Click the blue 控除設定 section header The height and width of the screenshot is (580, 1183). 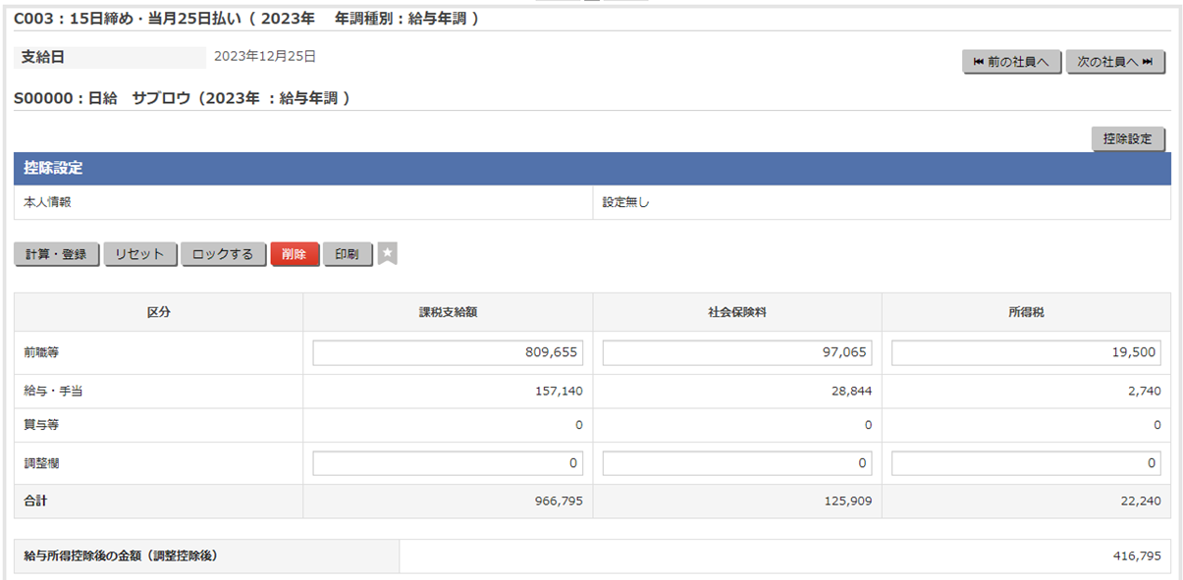(592, 169)
